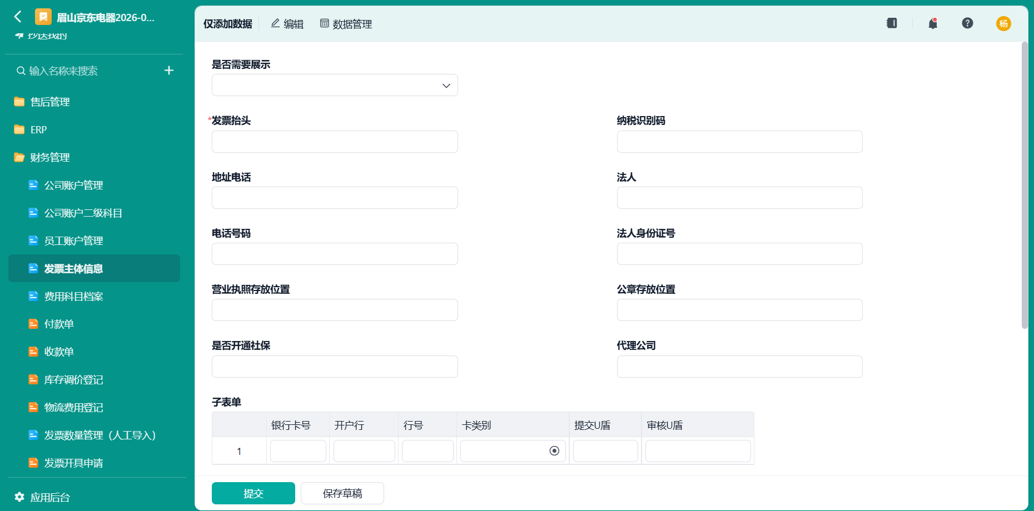Click the 发票抬头 input field
This screenshot has width=1034, height=511.
point(335,142)
